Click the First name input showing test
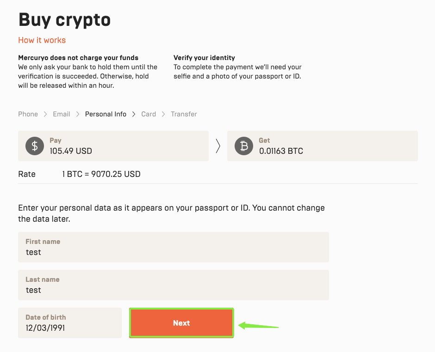 point(174,247)
